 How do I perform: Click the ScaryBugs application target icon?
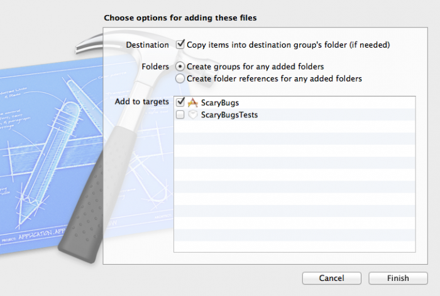193,102
